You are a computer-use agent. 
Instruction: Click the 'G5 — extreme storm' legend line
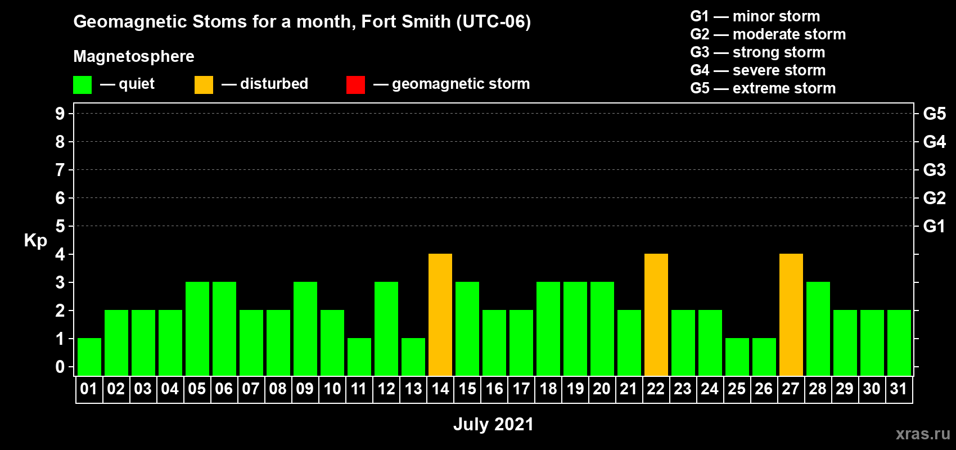(763, 88)
